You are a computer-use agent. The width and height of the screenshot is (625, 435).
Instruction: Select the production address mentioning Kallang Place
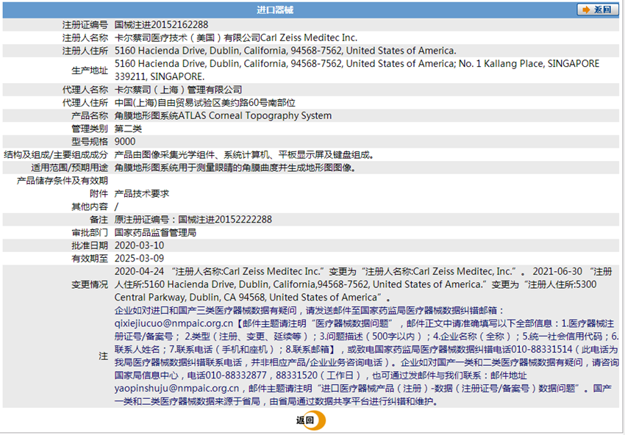357,70
